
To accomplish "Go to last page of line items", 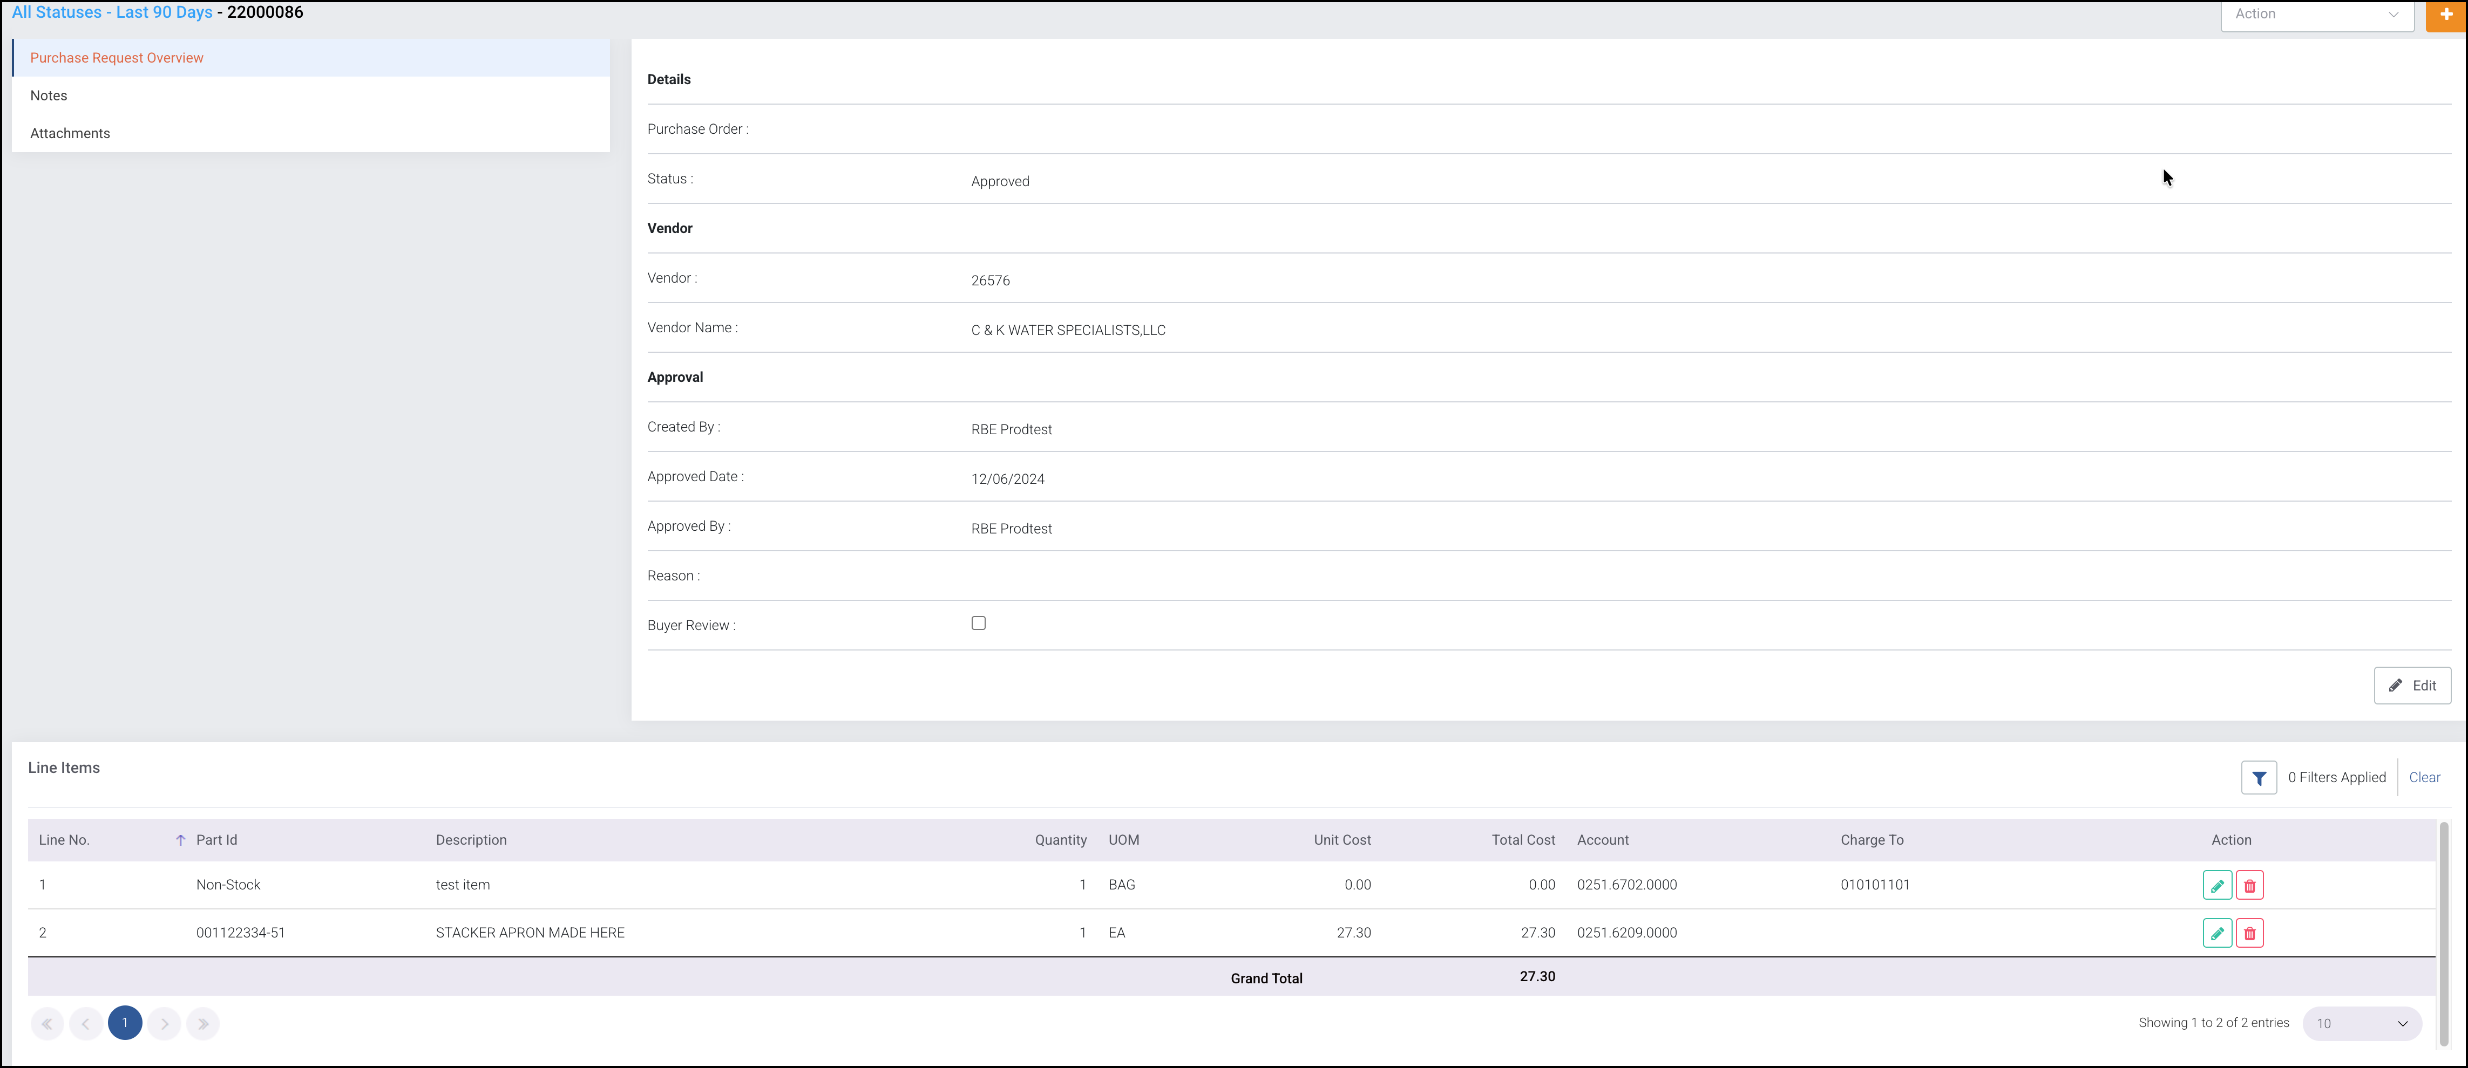I will point(203,1023).
